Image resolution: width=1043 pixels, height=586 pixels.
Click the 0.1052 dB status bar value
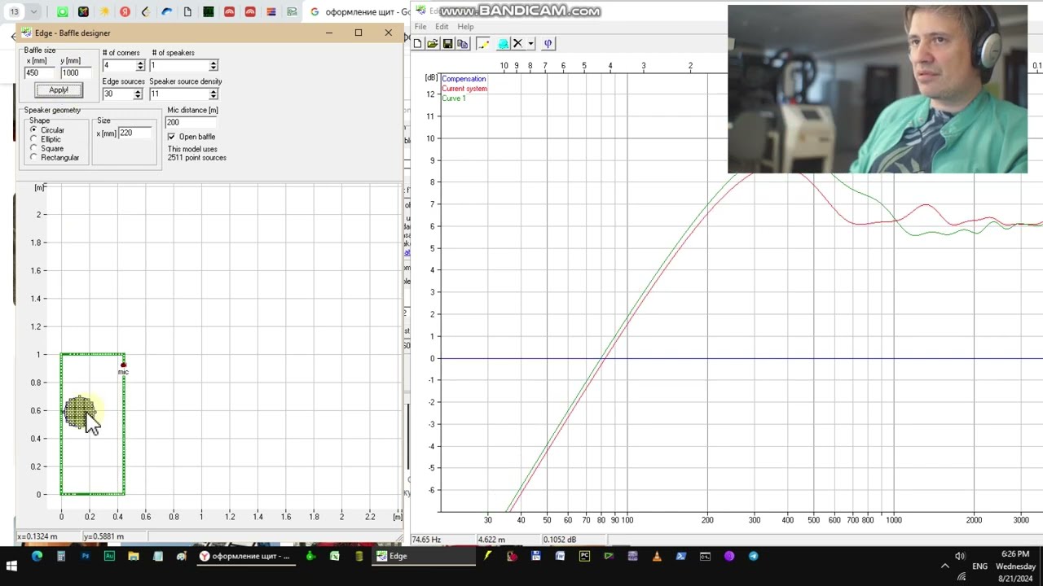[560, 540]
